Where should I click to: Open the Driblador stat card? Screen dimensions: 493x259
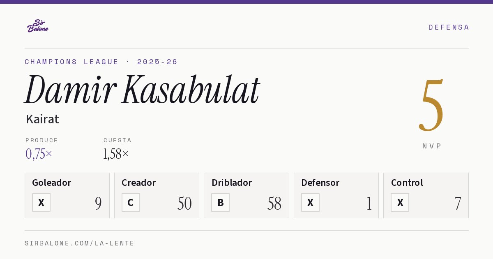tap(246, 195)
